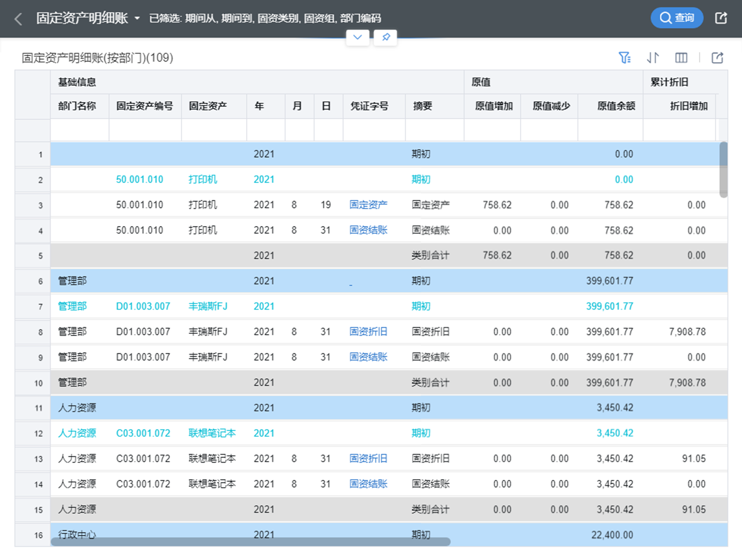
Task: Click the 凭证字号 column header
Action: (x=374, y=106)
